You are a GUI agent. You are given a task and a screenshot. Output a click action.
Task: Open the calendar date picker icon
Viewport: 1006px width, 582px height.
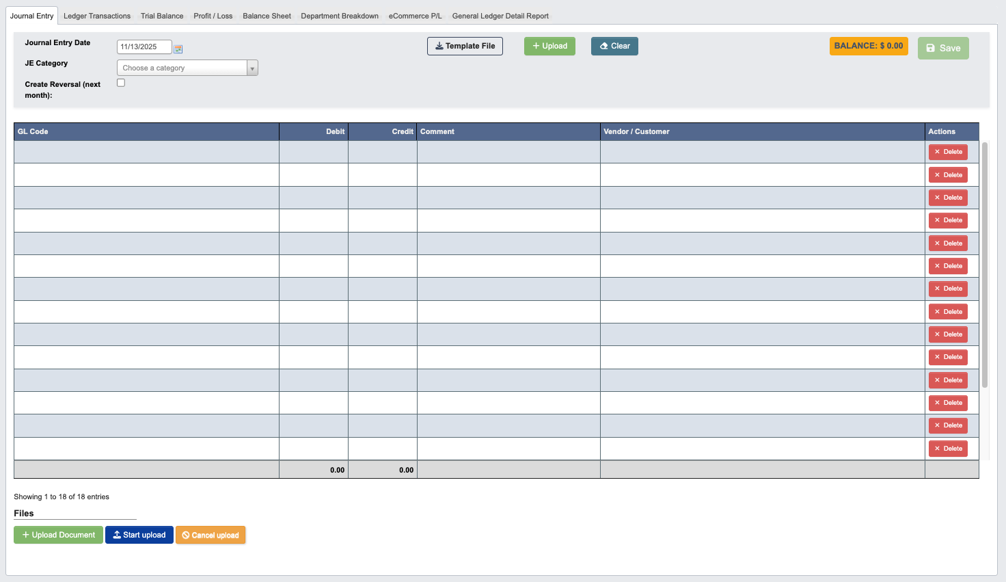click(x=179, y=49)
